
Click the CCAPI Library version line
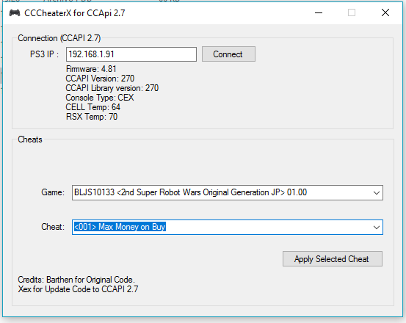112,88
